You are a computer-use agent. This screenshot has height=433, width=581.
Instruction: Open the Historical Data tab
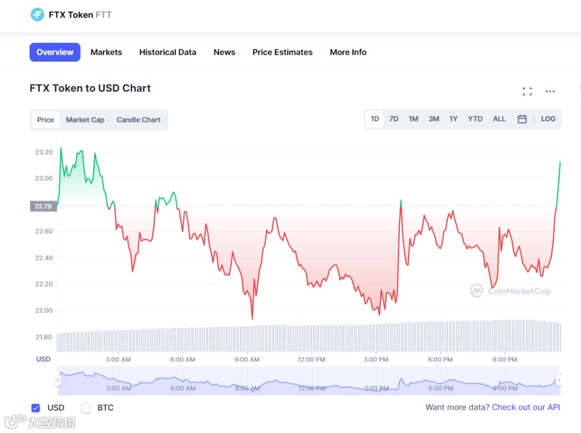(168, 52)
